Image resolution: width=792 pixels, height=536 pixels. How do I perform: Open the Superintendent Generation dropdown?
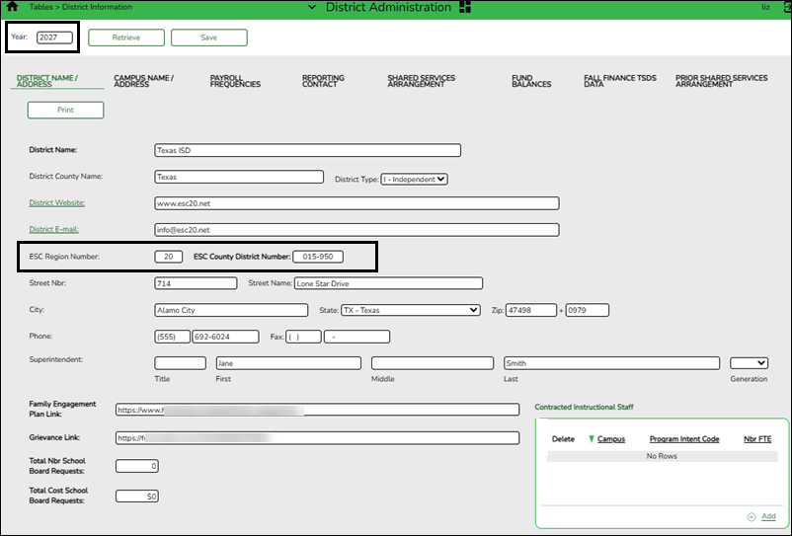pyautogui.click(x=750, y=363)
